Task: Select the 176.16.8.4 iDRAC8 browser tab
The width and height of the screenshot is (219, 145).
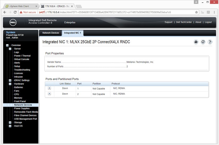Action: 57,6
